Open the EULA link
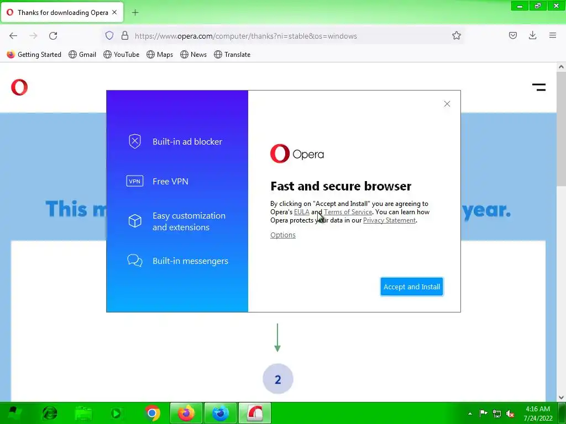This screenshot has height=424, width=566. [301, 212]
